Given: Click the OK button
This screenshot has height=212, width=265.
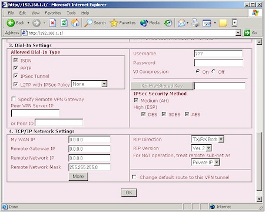Looking at the screenshot, I should pos(129,193).
